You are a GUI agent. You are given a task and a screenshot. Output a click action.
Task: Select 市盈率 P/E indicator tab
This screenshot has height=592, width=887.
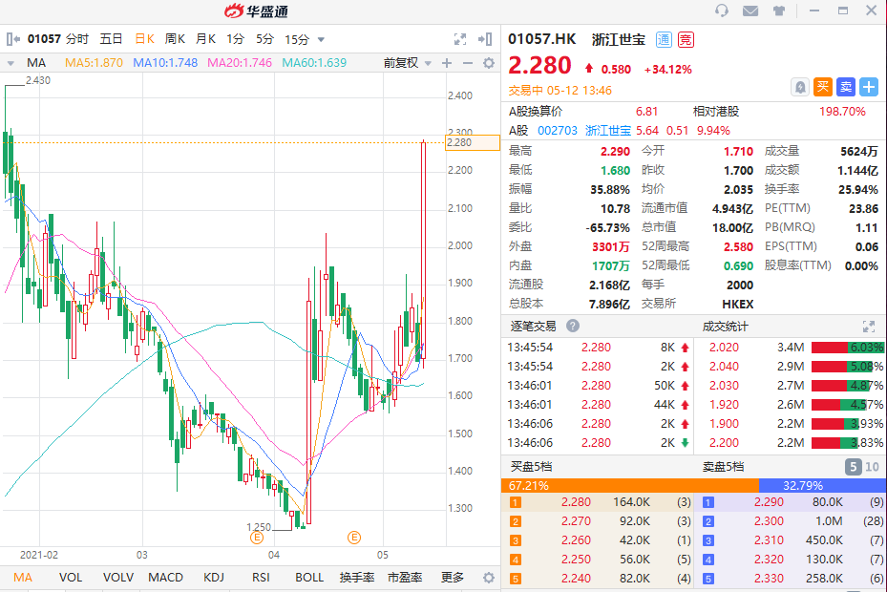(405, 578)
